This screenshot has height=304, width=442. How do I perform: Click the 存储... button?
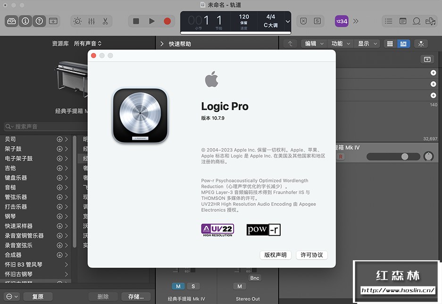coord(135,296)
